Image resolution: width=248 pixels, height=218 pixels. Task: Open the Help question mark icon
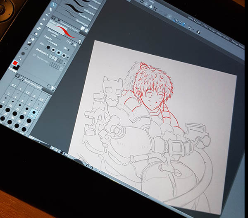(198, 32)
